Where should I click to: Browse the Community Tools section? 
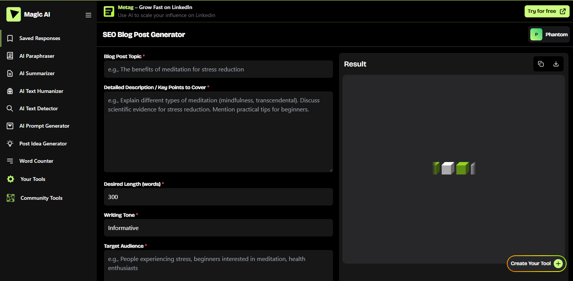point(41,198)
